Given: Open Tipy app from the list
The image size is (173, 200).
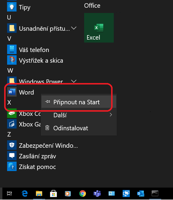Looking at the screenshot, I should click(x=19, y=7).
